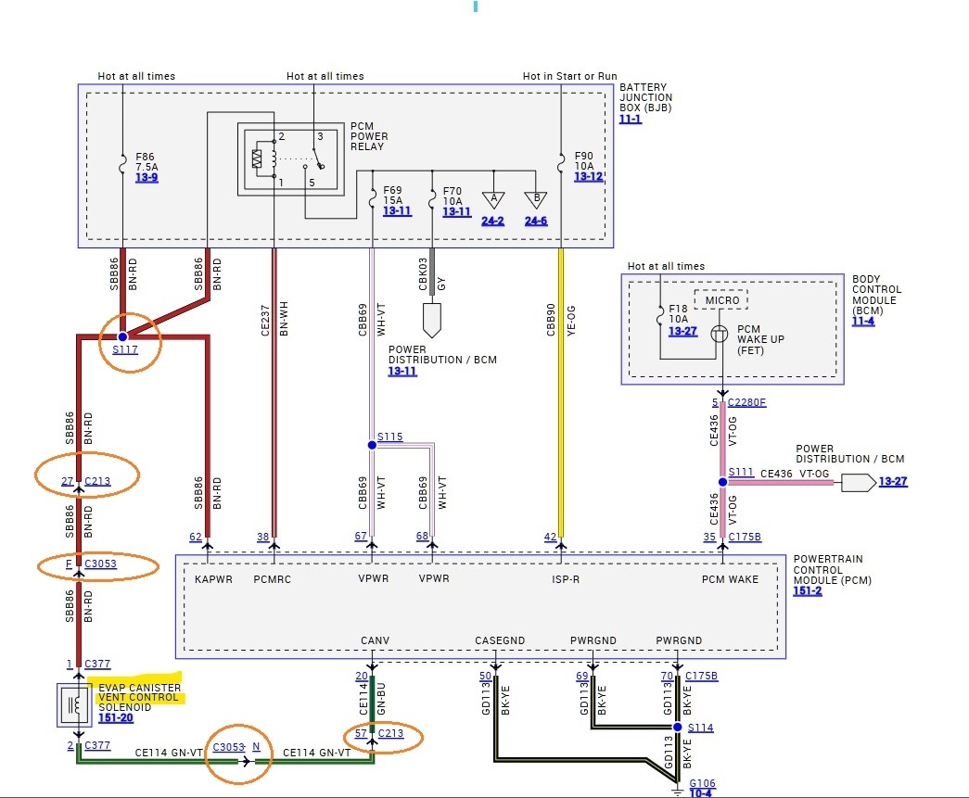
Task: Follow the 13-12 link beside fuse F90
Action: [589, 177]
